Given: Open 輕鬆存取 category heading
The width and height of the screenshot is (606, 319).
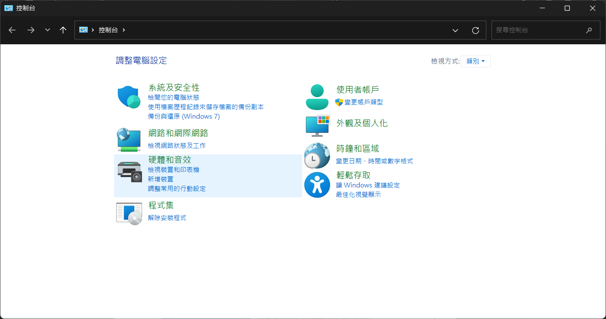Looking at the screenshot, I should (353, 175).
